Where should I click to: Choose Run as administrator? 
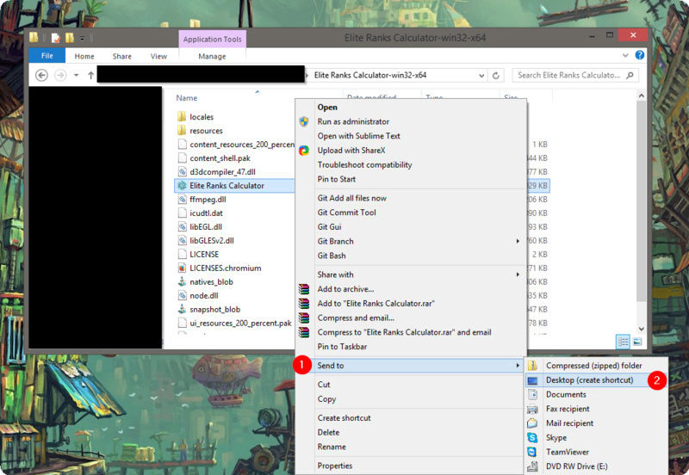tap(411, 121)
